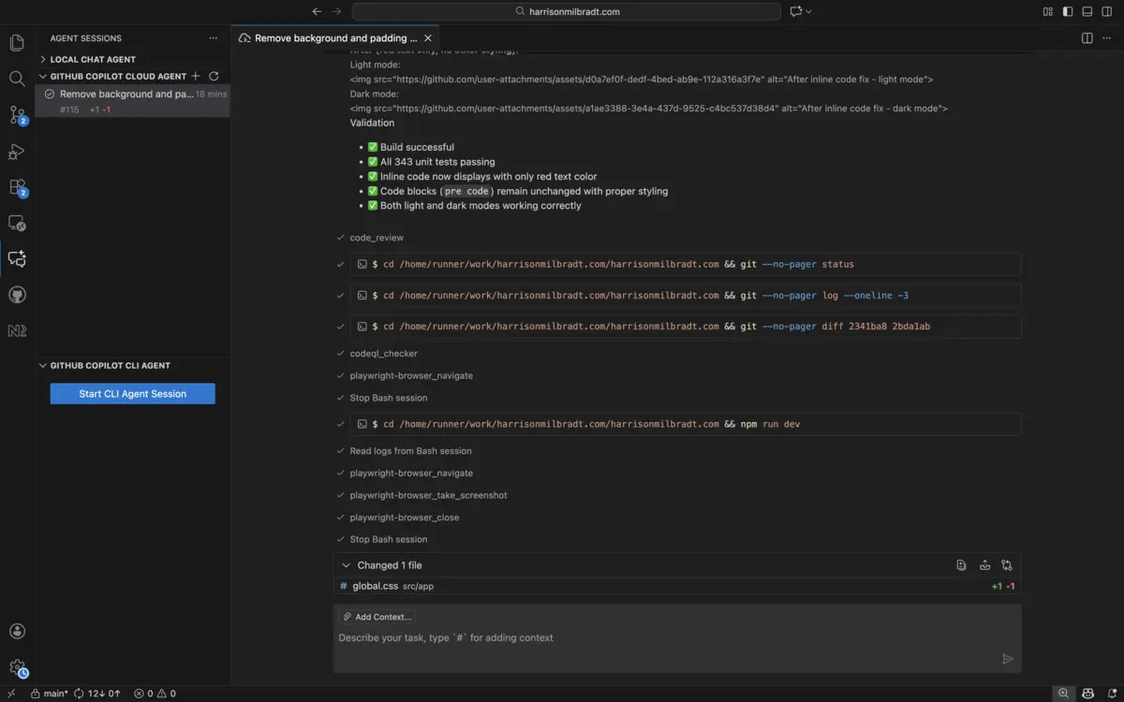Click the open pull request icon near Changed 1 file
The height and width of the screenshot is (702, 1124).
tap(1007, 564)
